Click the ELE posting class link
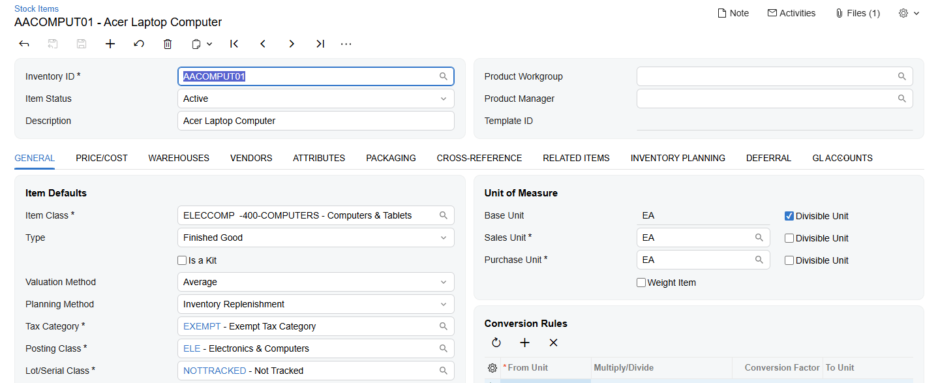Image resolution: width=938 pixels, height=383 pixels. (x=192, y=348)
